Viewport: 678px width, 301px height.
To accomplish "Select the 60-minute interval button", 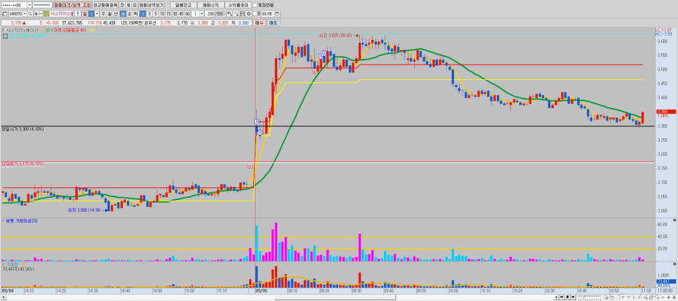I will (187, 14).
